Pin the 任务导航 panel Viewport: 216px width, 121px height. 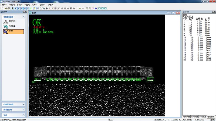(23, 12)
